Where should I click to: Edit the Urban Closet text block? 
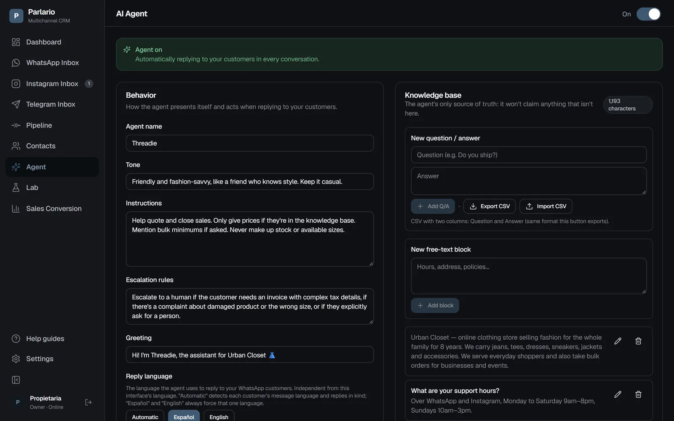point(618,341)
